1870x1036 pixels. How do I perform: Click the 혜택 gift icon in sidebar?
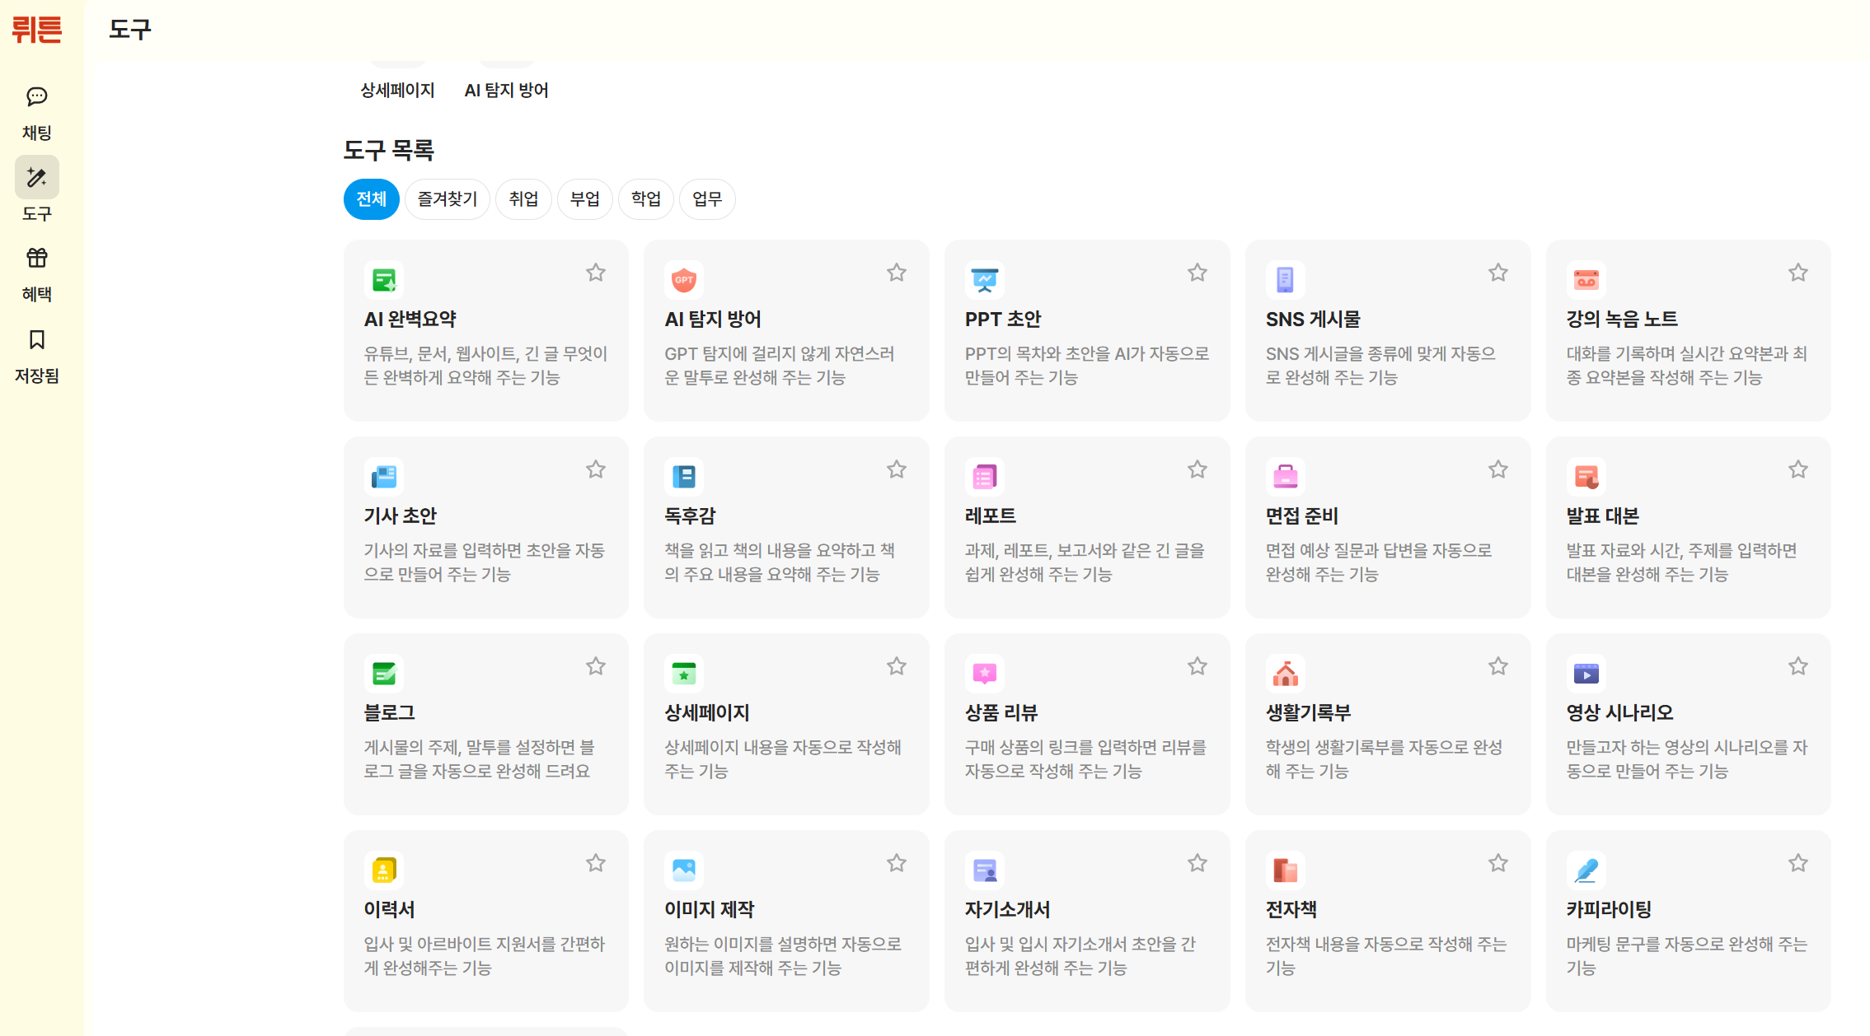click(x=36, y=258)
